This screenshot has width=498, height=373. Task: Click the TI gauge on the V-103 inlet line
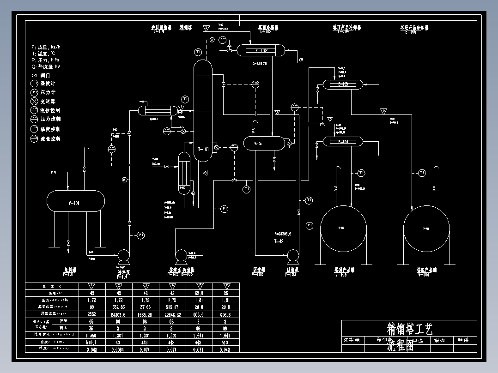[361, 173]
